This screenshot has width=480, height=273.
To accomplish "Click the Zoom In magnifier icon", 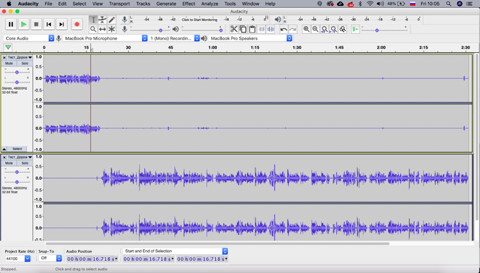I will coord(306,29).
